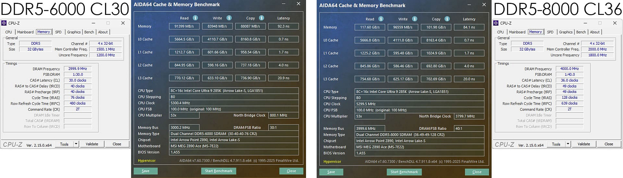Click Memory Type field showing DDR5-8000 SDRAM
This screenshot has width=623, height=178.
(x=419, y=134)
